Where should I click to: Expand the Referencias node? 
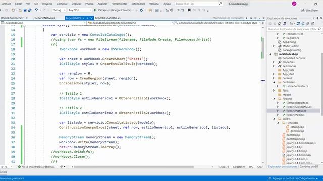(274, 66)
